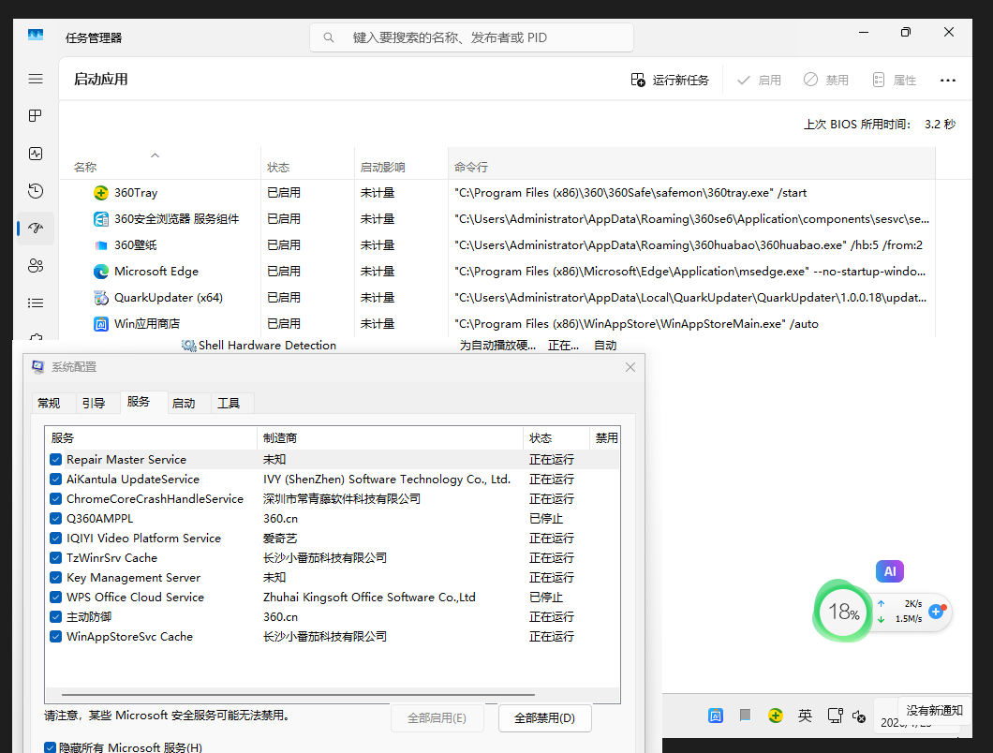Open the Users page in sidebar
The width and height of the screenshot is (993, 753).
point(36,266)
